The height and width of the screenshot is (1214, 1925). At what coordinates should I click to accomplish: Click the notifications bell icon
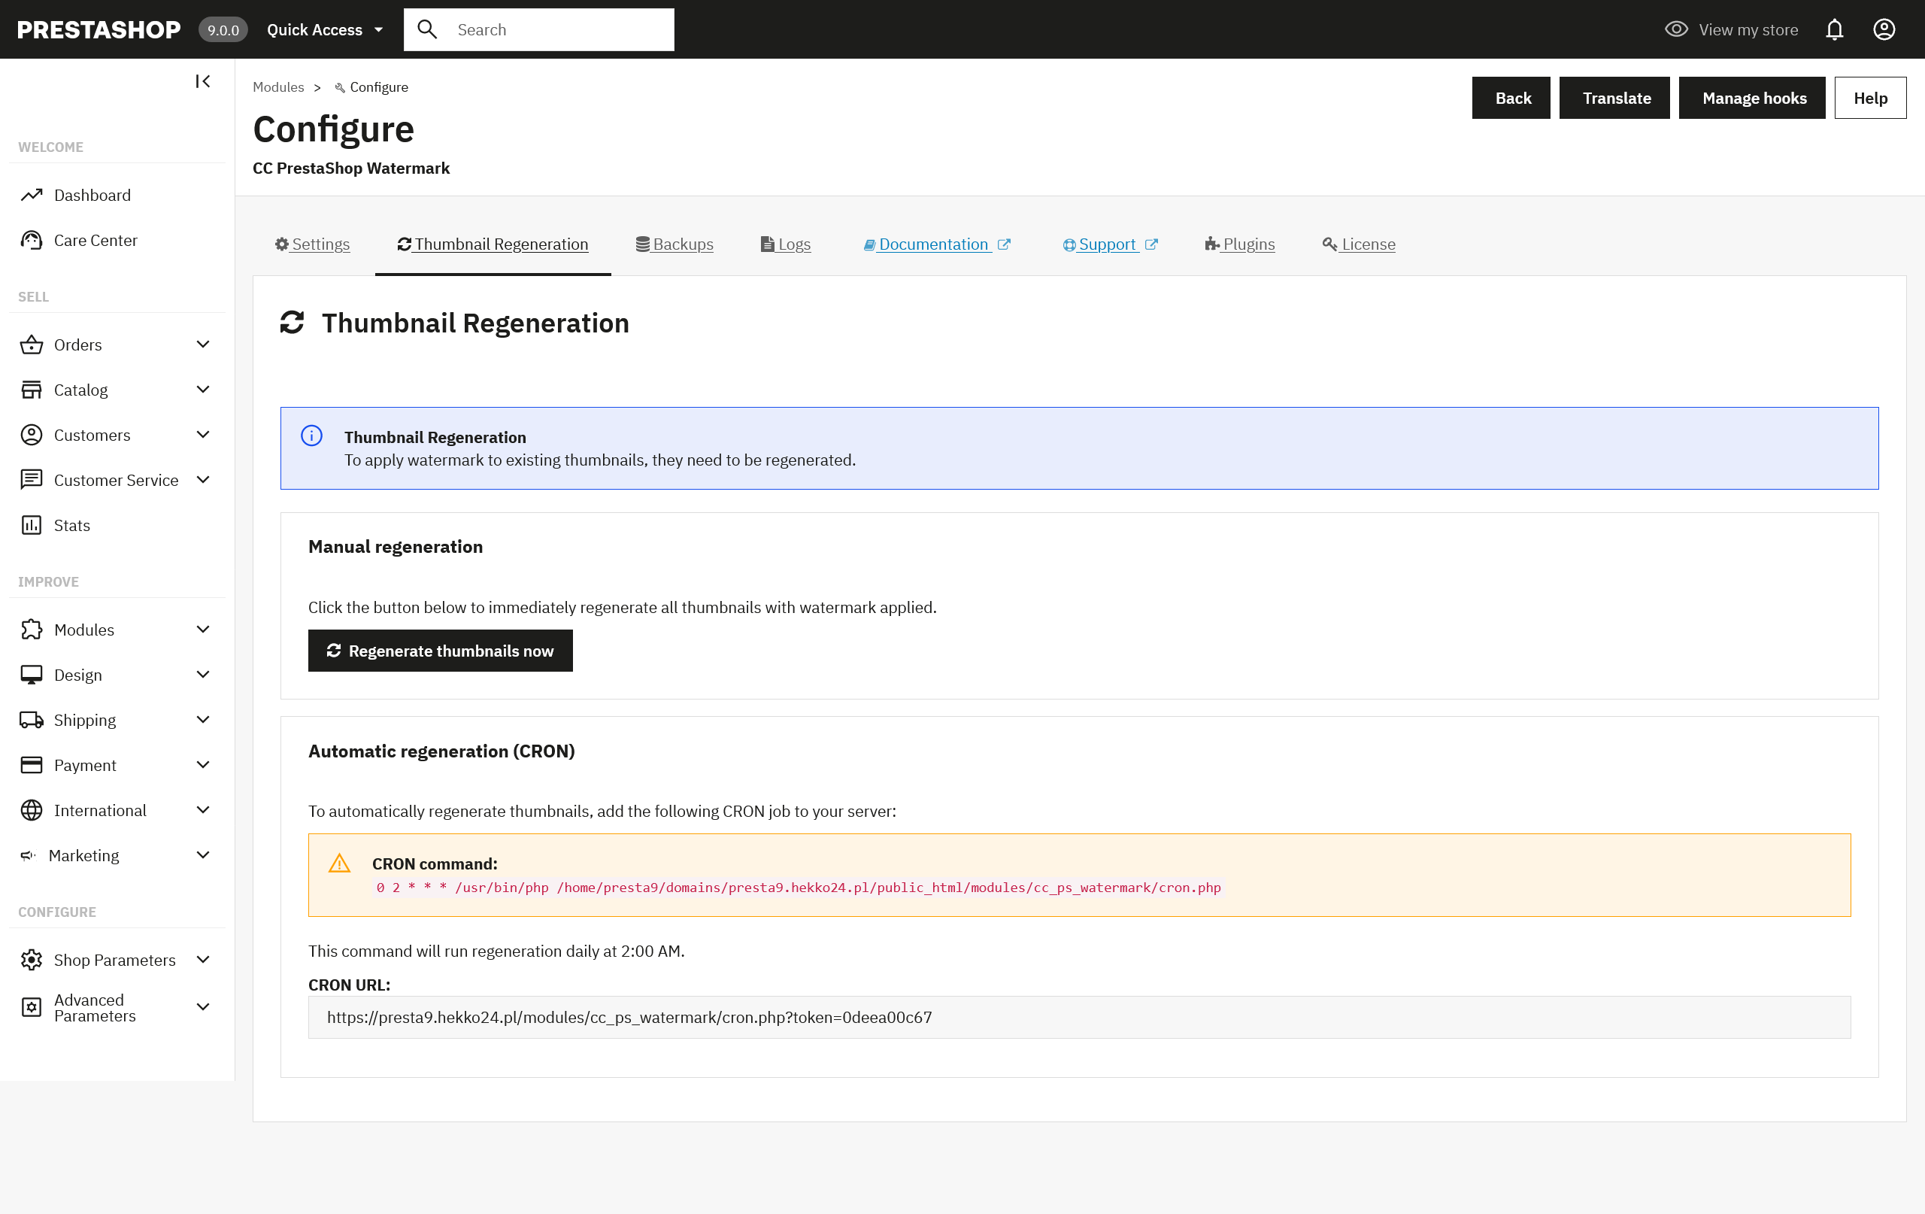(1834, 29)
